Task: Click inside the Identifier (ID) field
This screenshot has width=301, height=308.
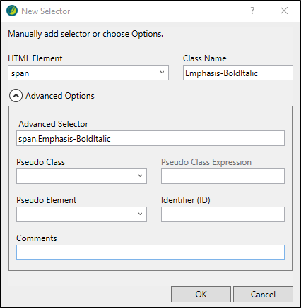Action: click(x=223, y=214)
